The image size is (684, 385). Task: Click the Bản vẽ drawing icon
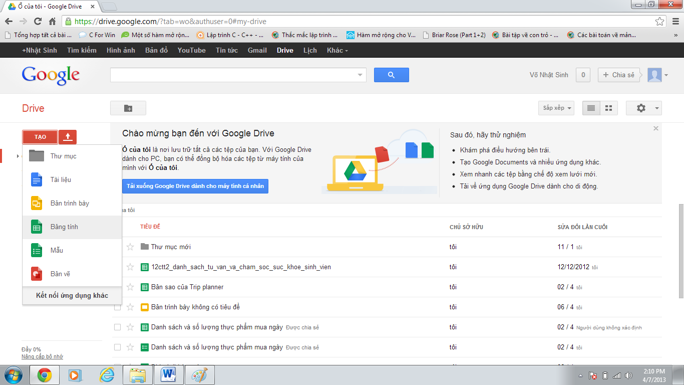(x=37, y=274)
